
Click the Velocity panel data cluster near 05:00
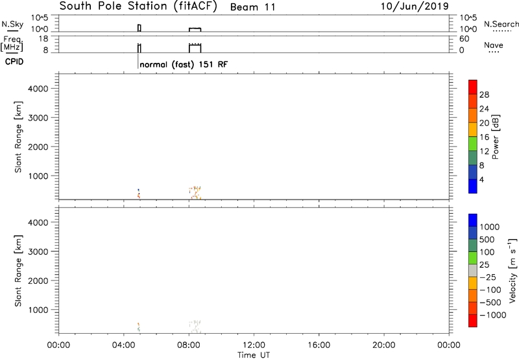(139, 327)
